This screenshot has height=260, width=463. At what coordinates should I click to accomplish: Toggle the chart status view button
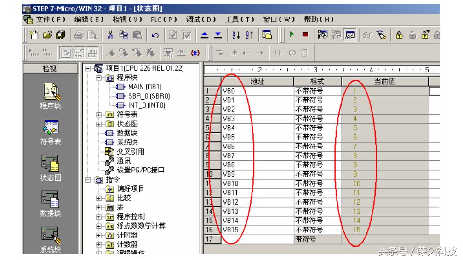(x=350, y=35)
